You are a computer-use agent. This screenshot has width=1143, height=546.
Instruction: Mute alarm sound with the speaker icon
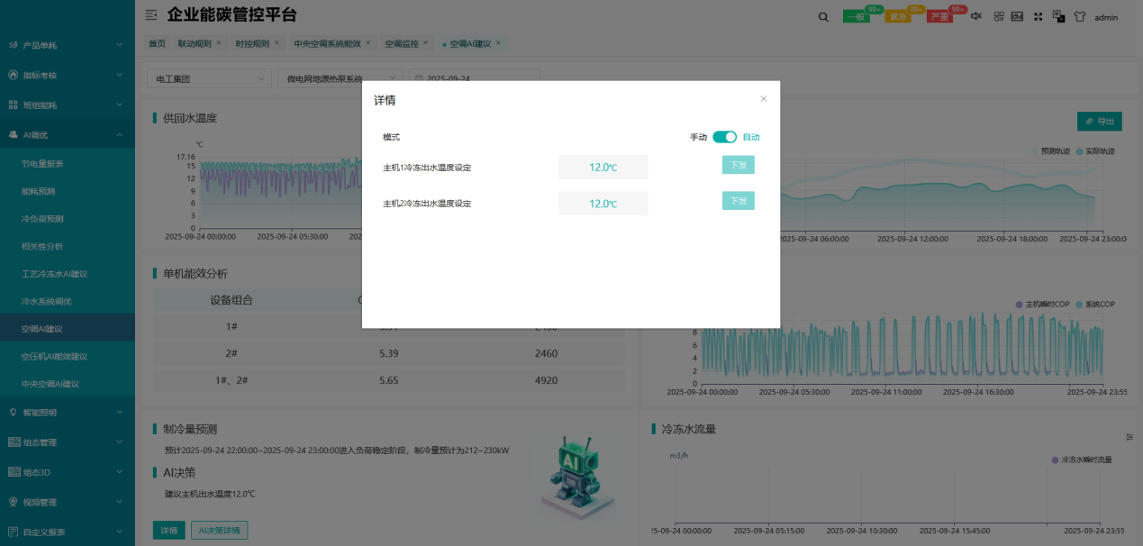point(975,17)
